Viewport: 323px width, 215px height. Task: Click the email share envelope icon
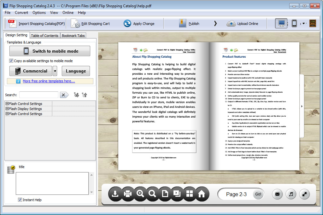click(277, 194)
